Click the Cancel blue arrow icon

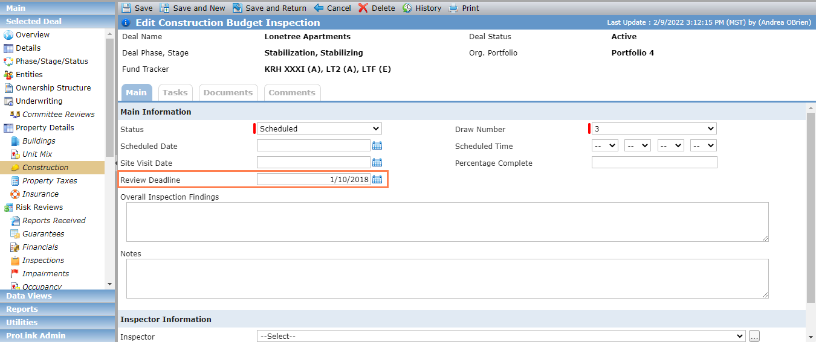tap(319, 8)
